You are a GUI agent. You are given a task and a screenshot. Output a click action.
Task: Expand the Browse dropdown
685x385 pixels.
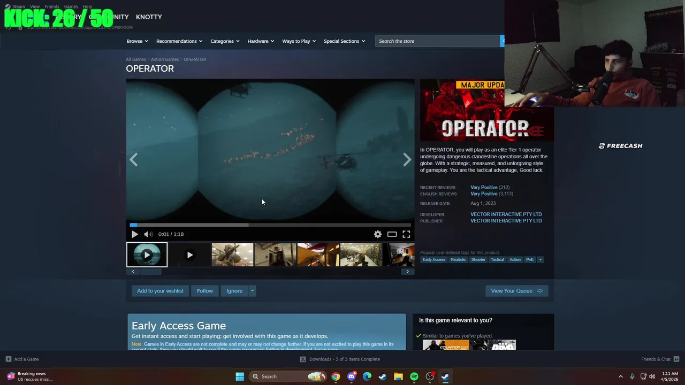(137, 41)
